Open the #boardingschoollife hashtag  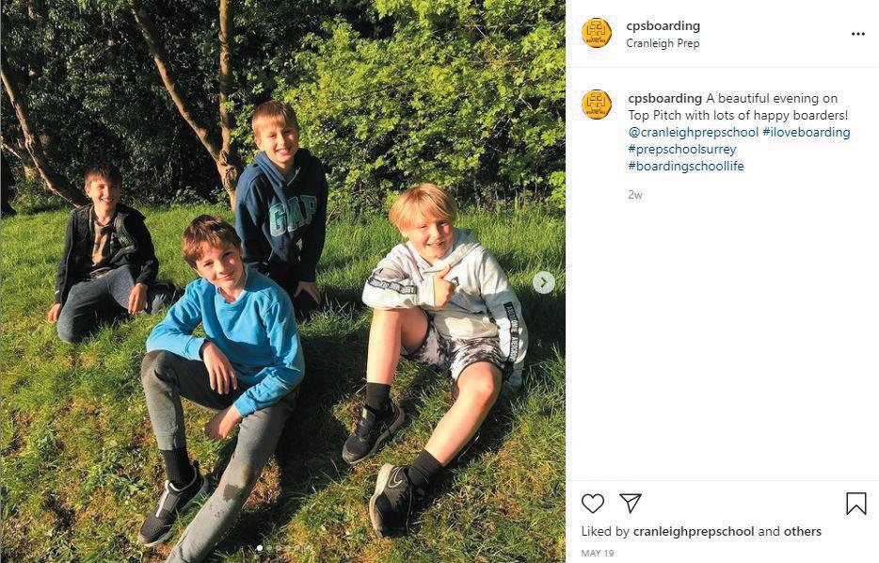685,166
